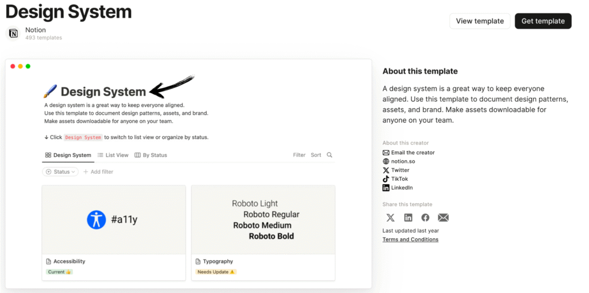589x293 pixels.
Task: Click the search magnifier icon in database toolbar
Action: (330, 155)
